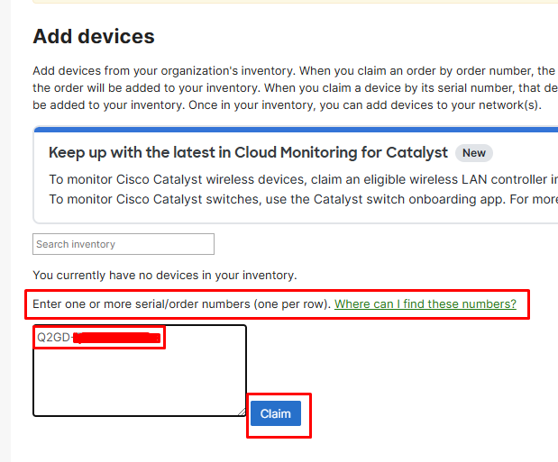
Task: Grab the textarea resize handle corner
Action: (x=242, y=412)
